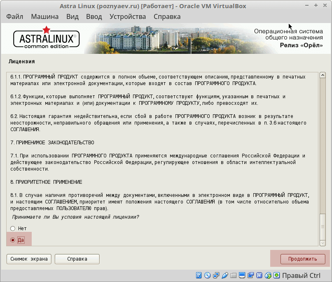
Task: Open the Файл menu
Action: [x=14, y=16]
